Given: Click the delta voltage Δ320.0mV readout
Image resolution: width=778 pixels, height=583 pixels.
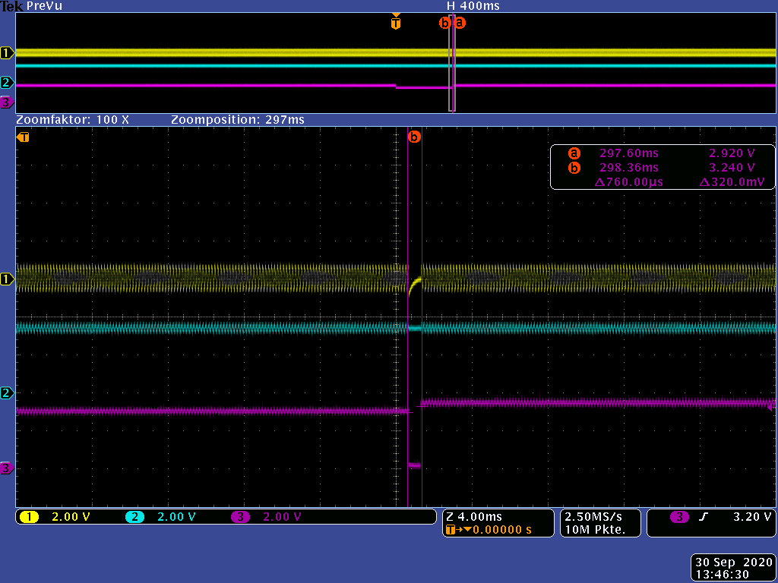Looking at the screenshot, I should point(732,182).
